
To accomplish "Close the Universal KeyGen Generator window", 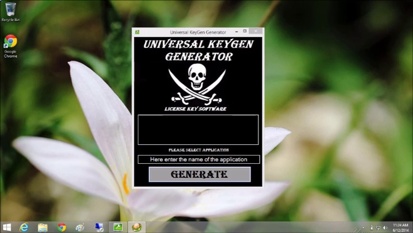I will 256,31.
